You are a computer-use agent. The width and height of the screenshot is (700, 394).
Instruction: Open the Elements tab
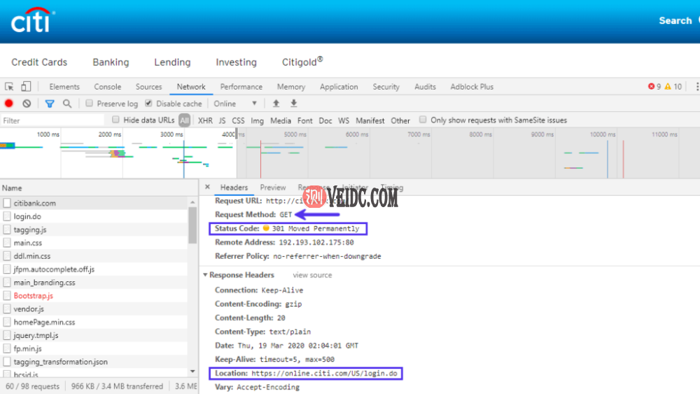[64, 87]
